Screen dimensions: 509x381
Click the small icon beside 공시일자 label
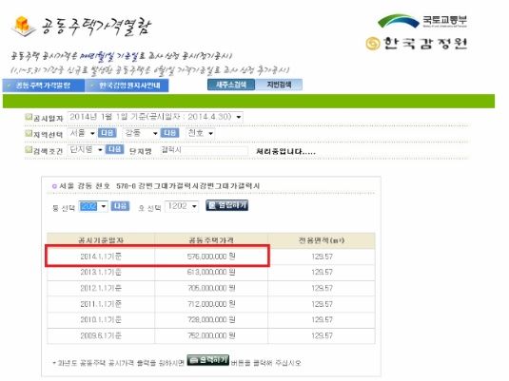click(29, 117)
